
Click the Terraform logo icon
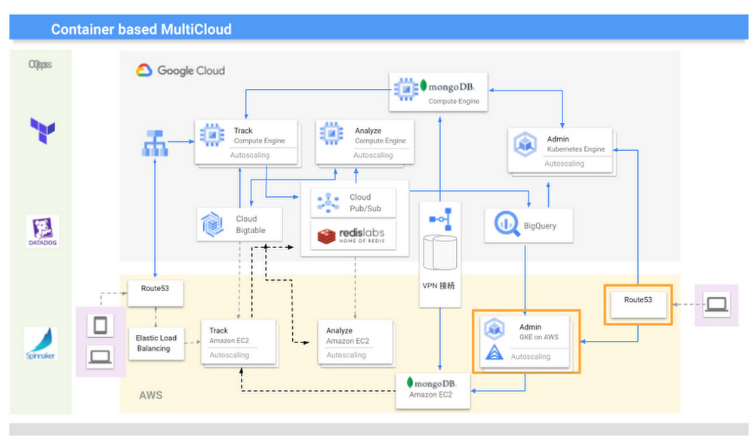tap(42, 130)
